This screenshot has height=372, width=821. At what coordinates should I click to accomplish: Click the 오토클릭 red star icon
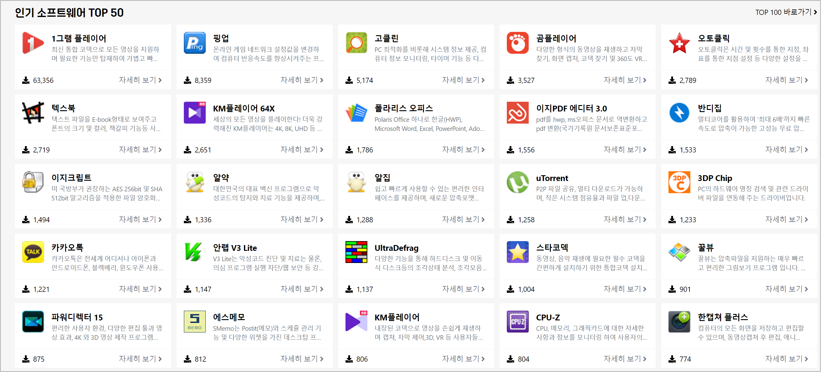(679, 43)
